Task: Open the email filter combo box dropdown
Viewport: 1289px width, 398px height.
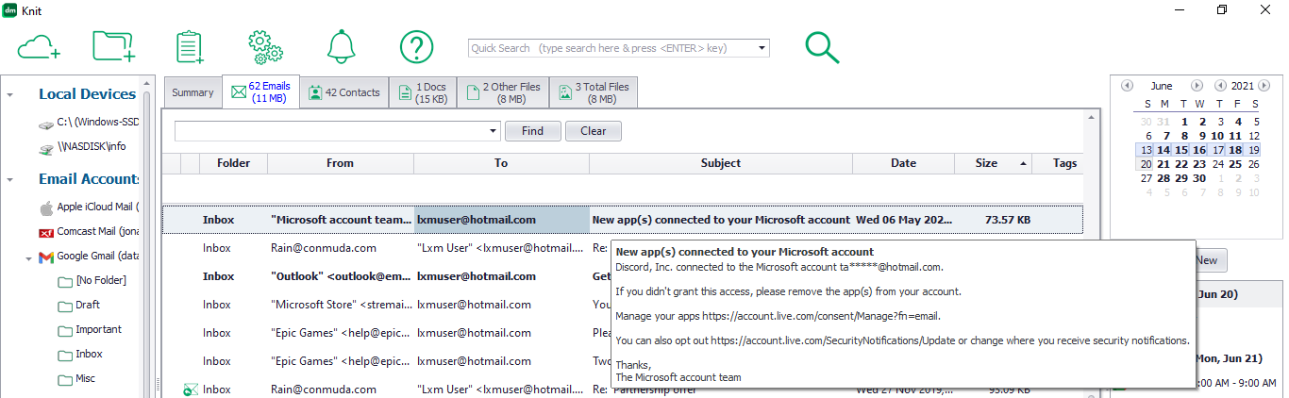Action: [494, 131]
